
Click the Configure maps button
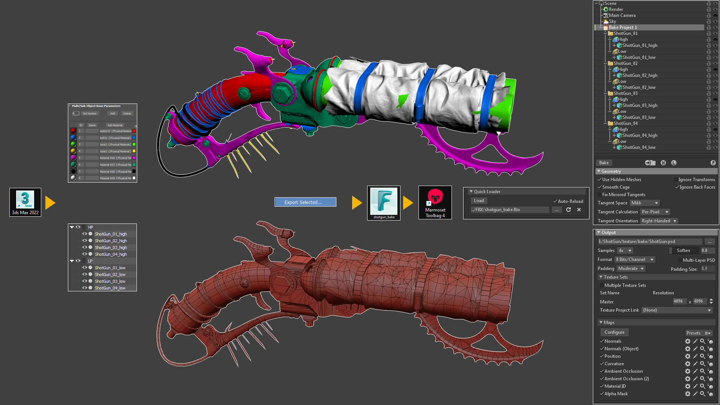click(x=614, y=332)
